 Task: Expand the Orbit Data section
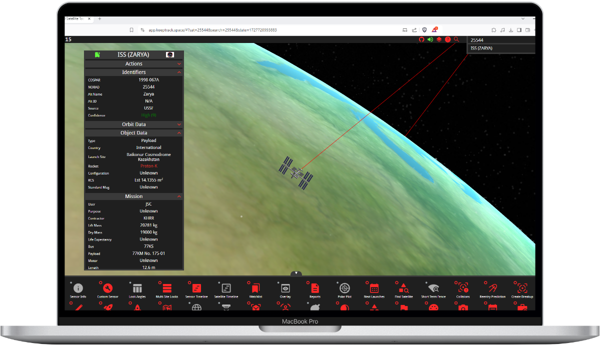coord(133,124)
